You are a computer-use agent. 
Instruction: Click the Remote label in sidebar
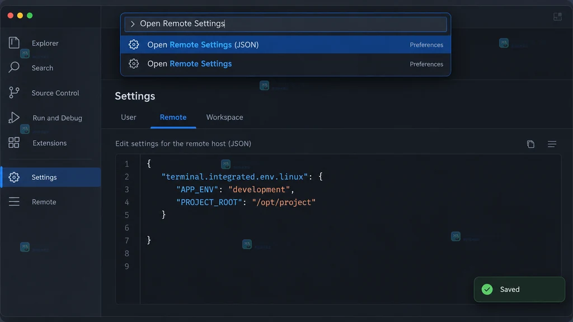click(44, 202)
